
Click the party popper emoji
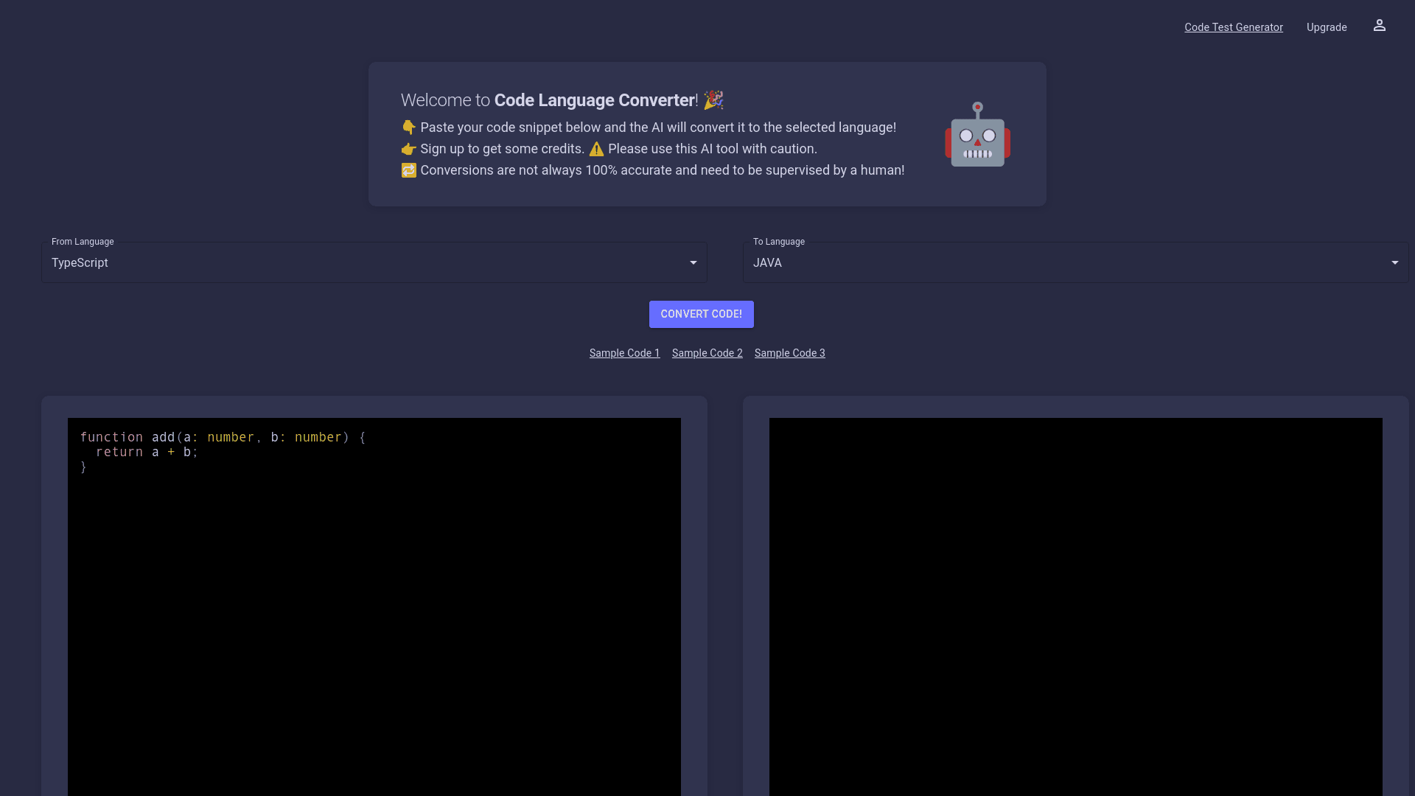click(713, 99)
